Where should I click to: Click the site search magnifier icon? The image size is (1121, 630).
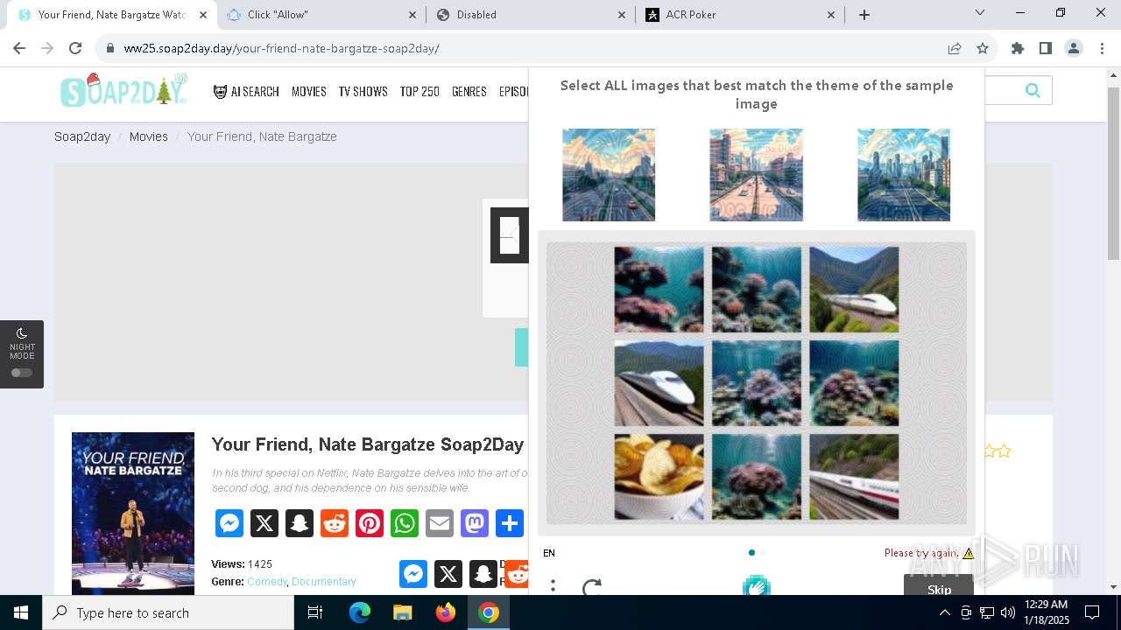[1033, 90]
